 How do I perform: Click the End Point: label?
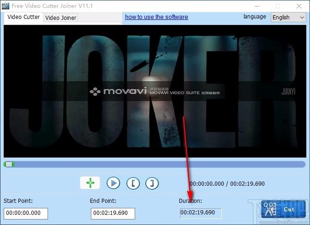[103, 201]
